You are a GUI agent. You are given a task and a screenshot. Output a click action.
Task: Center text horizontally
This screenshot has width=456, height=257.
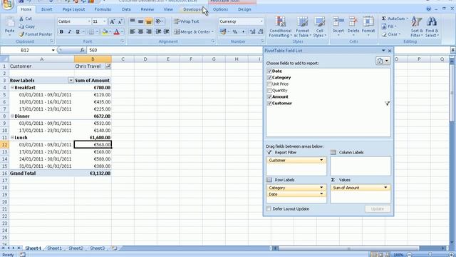[x=140, y=31]
